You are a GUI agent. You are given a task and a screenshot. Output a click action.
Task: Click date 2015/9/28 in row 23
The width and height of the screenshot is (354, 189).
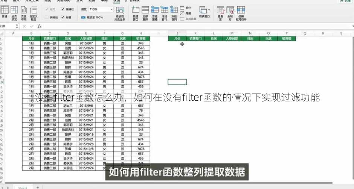[86, 144]
